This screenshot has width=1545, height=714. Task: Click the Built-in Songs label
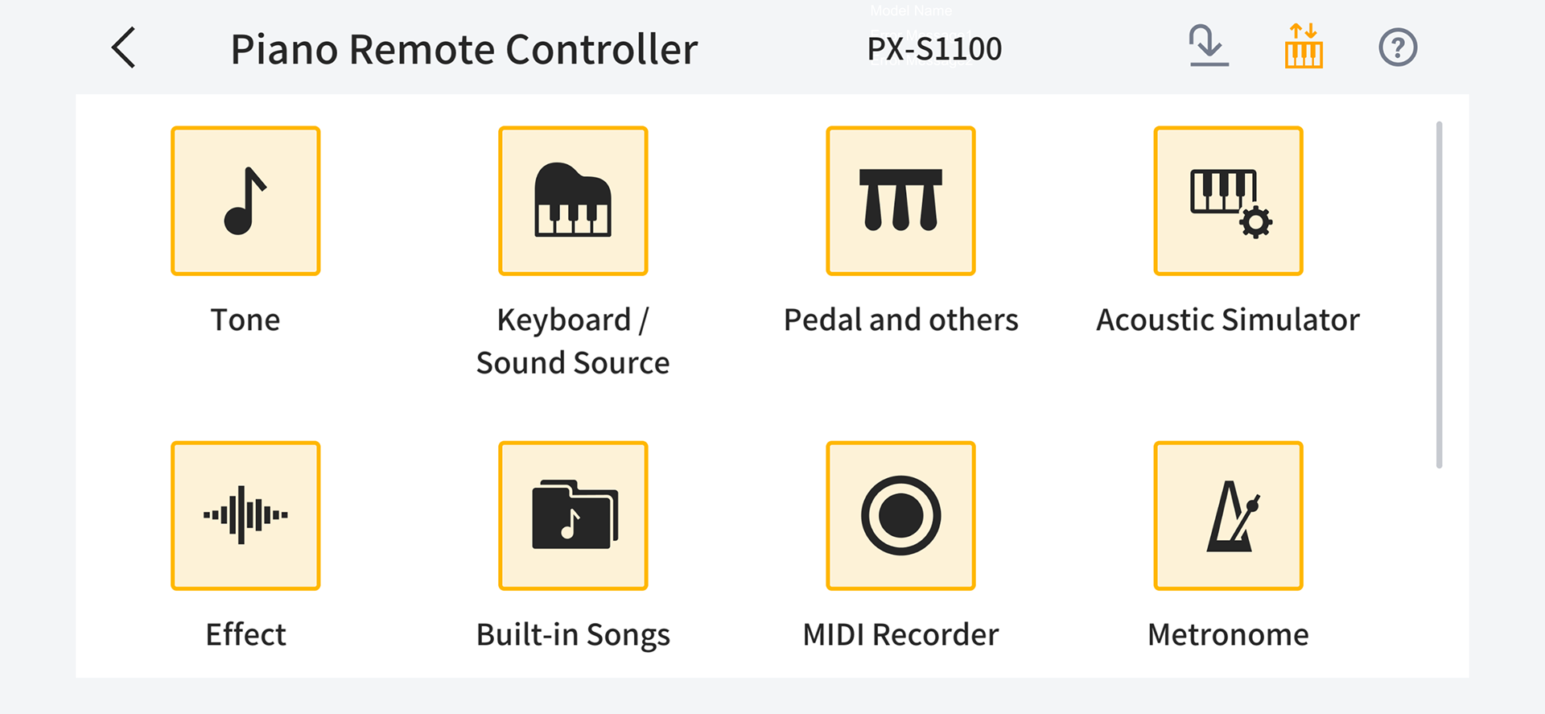coord(572,634)
